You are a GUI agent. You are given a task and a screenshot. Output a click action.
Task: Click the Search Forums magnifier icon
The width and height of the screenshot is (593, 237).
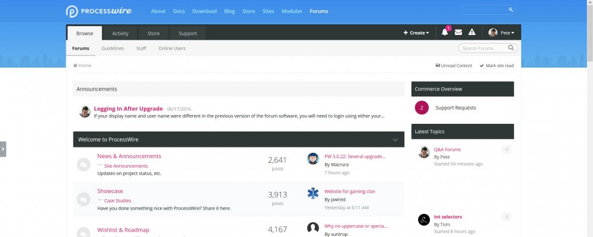[511, 48]
